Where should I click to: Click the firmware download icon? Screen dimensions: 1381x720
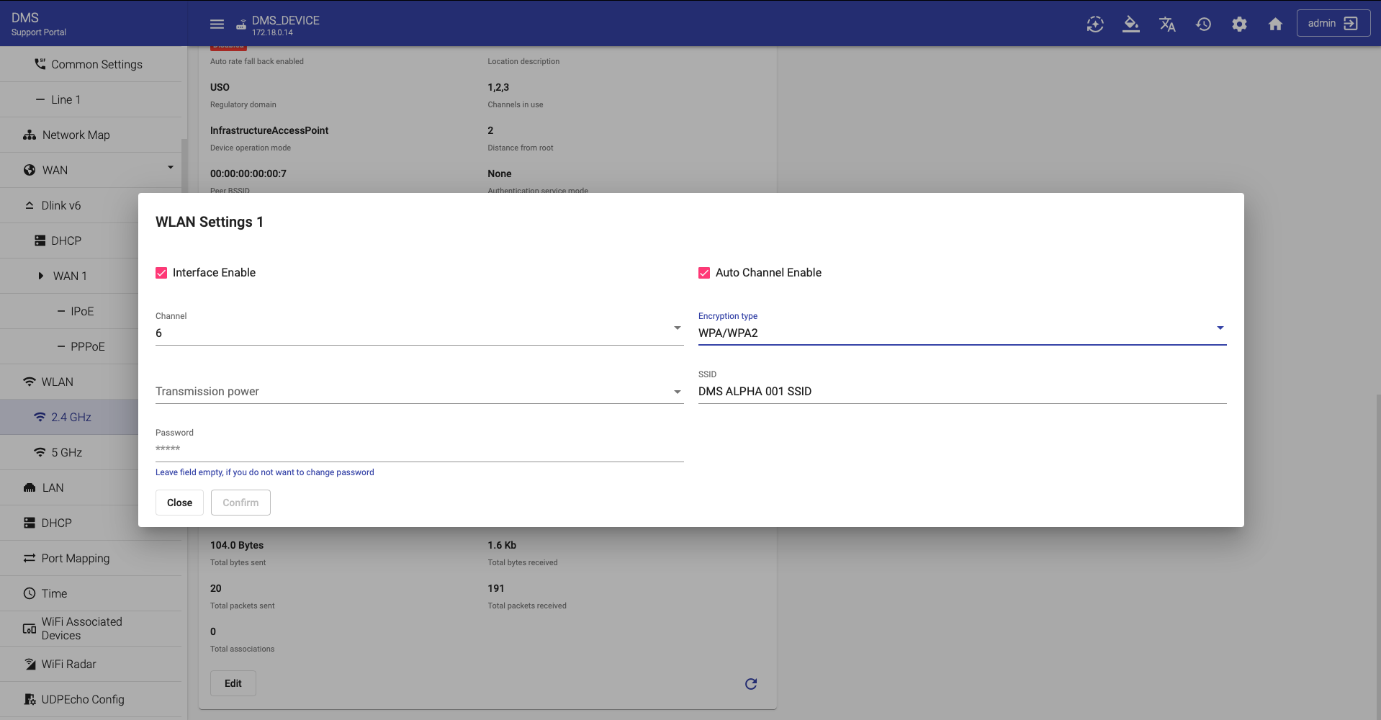(x=1131, y=24)
